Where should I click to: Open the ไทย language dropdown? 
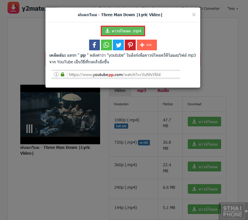point(233,9)
